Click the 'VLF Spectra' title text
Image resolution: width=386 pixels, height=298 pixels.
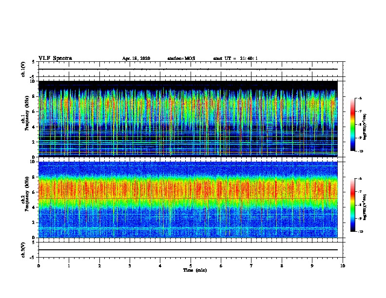[55, 58]
